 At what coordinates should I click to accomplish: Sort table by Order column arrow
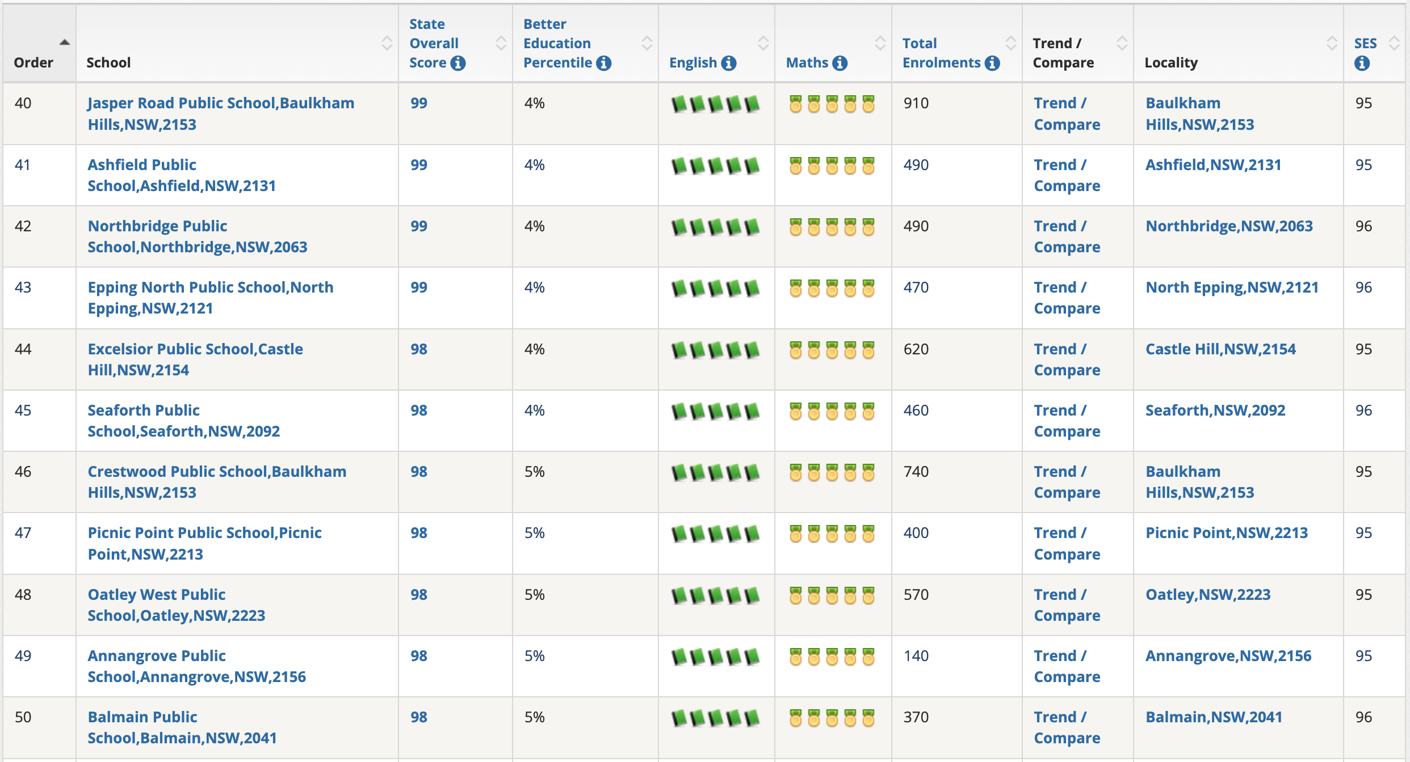(x=65, y=43)
